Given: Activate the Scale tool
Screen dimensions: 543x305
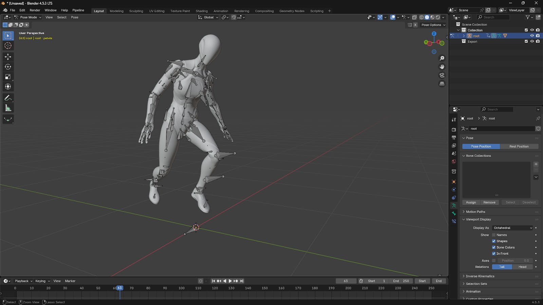Looking at the screenshot, I should click(8, 77).
